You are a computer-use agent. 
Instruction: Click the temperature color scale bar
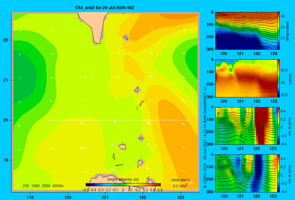278,31
